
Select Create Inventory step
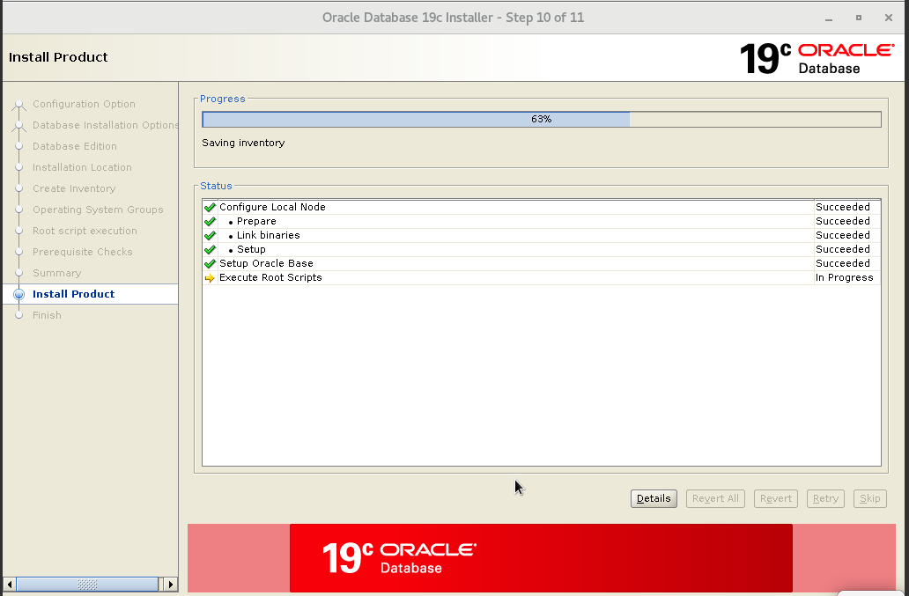pos(74,188)
